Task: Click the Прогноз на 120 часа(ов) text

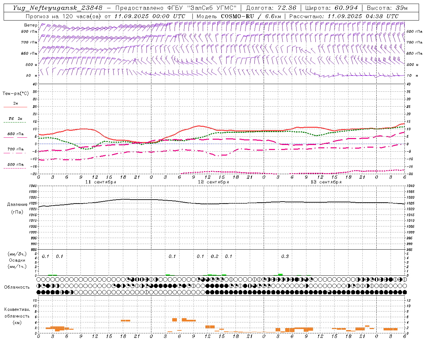Action: click(64, 16)
